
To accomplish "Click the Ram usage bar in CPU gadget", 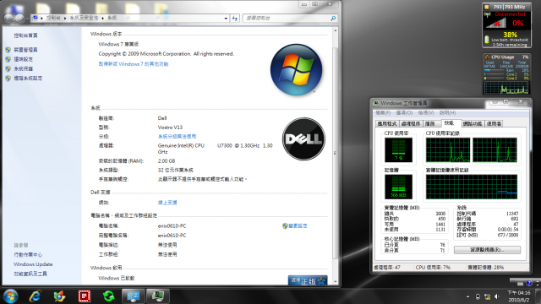I will click(495, 70).
